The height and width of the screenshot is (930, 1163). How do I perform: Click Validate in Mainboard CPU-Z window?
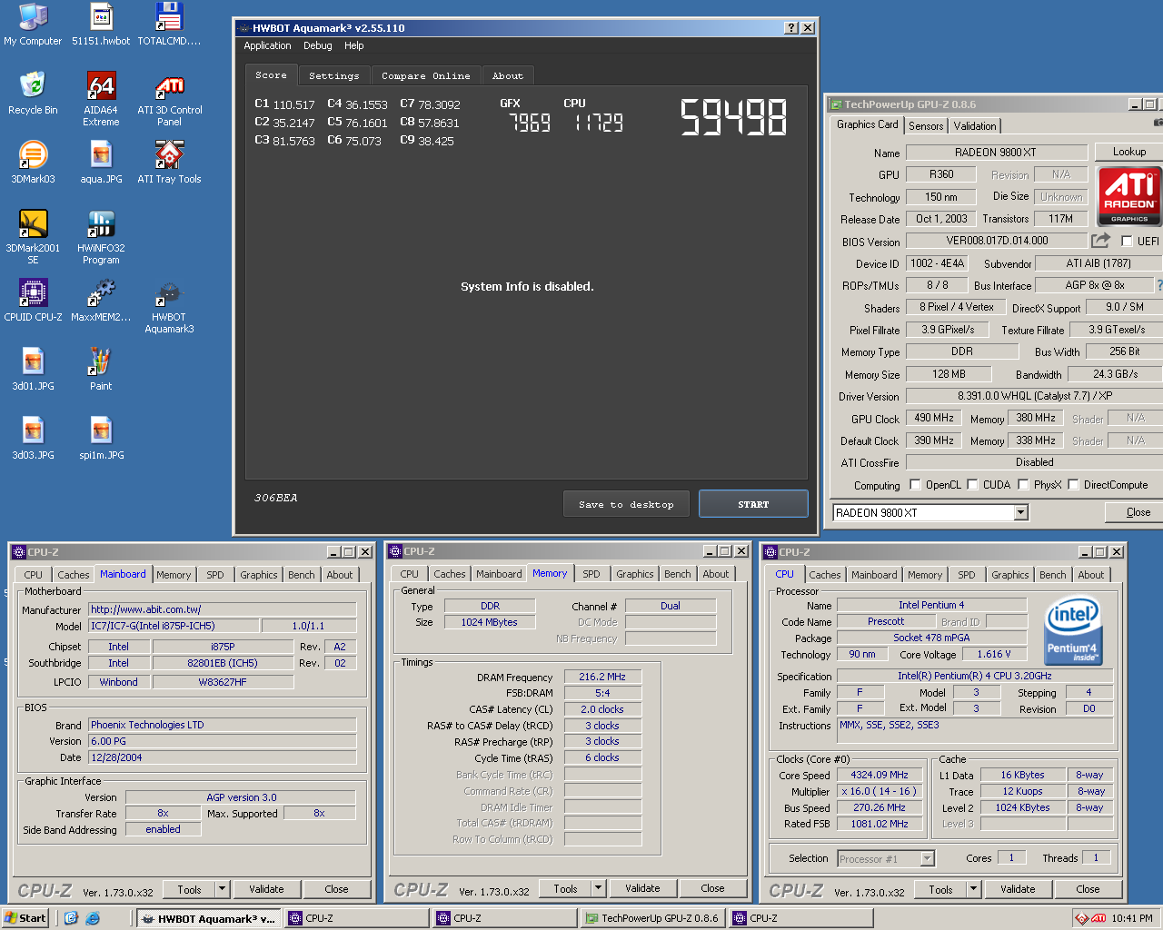(x=266, y=889)
